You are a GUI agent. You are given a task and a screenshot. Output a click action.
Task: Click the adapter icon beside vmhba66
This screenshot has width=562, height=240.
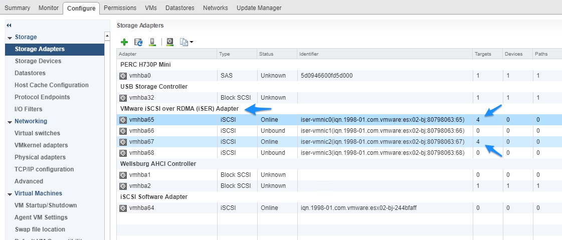click(x=123, y=131)
